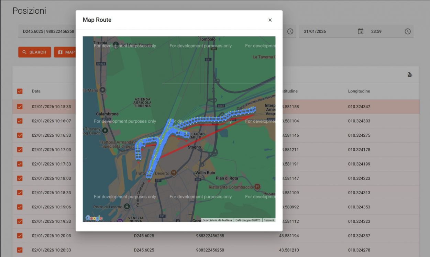This screenshot has height=257, width=430.
Task: Open the Termini link on the map
Action: (x=269, y=220)
